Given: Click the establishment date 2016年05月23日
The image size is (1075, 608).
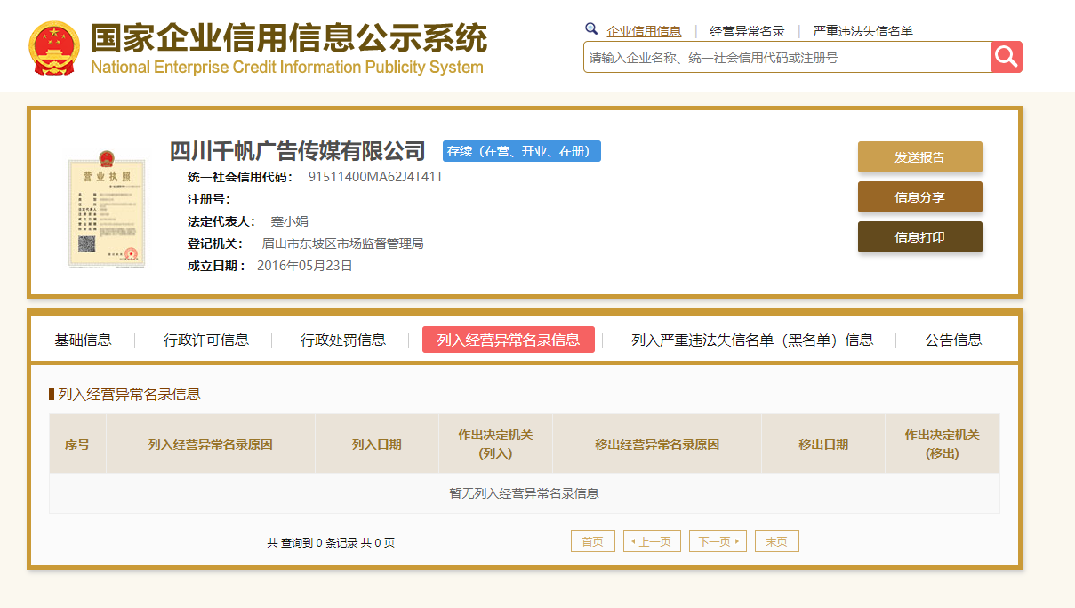Looking at the screenshot, I should 305,266.
